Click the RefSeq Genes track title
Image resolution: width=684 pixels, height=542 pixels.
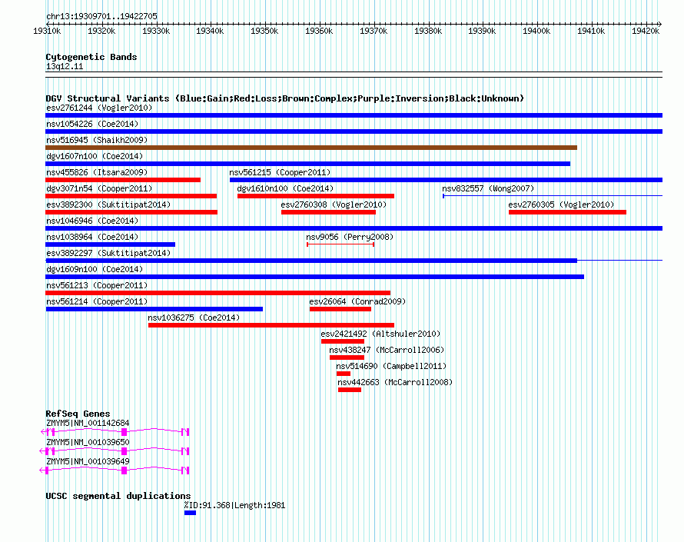pos(78,414)
